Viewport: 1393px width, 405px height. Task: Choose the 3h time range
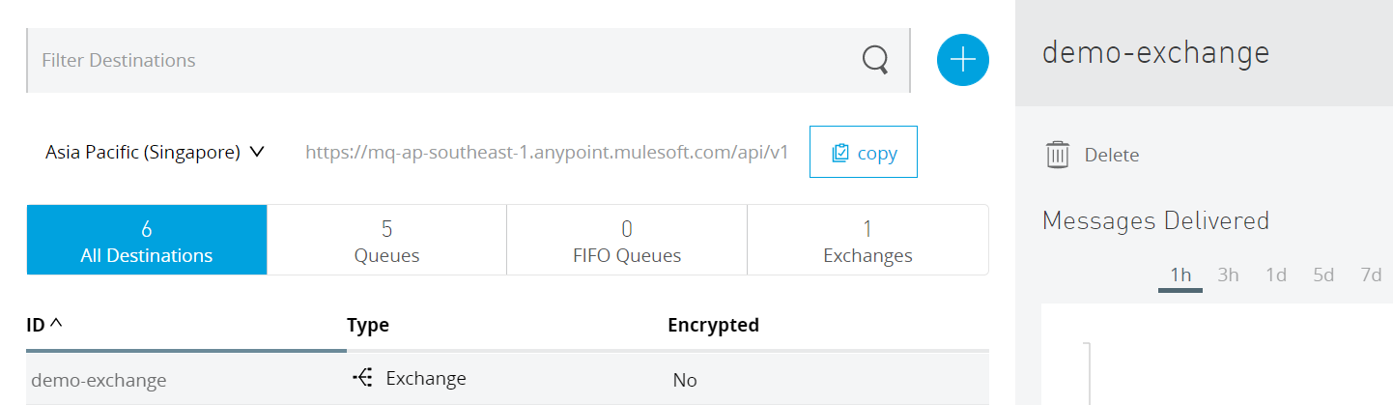(1228, 275)
